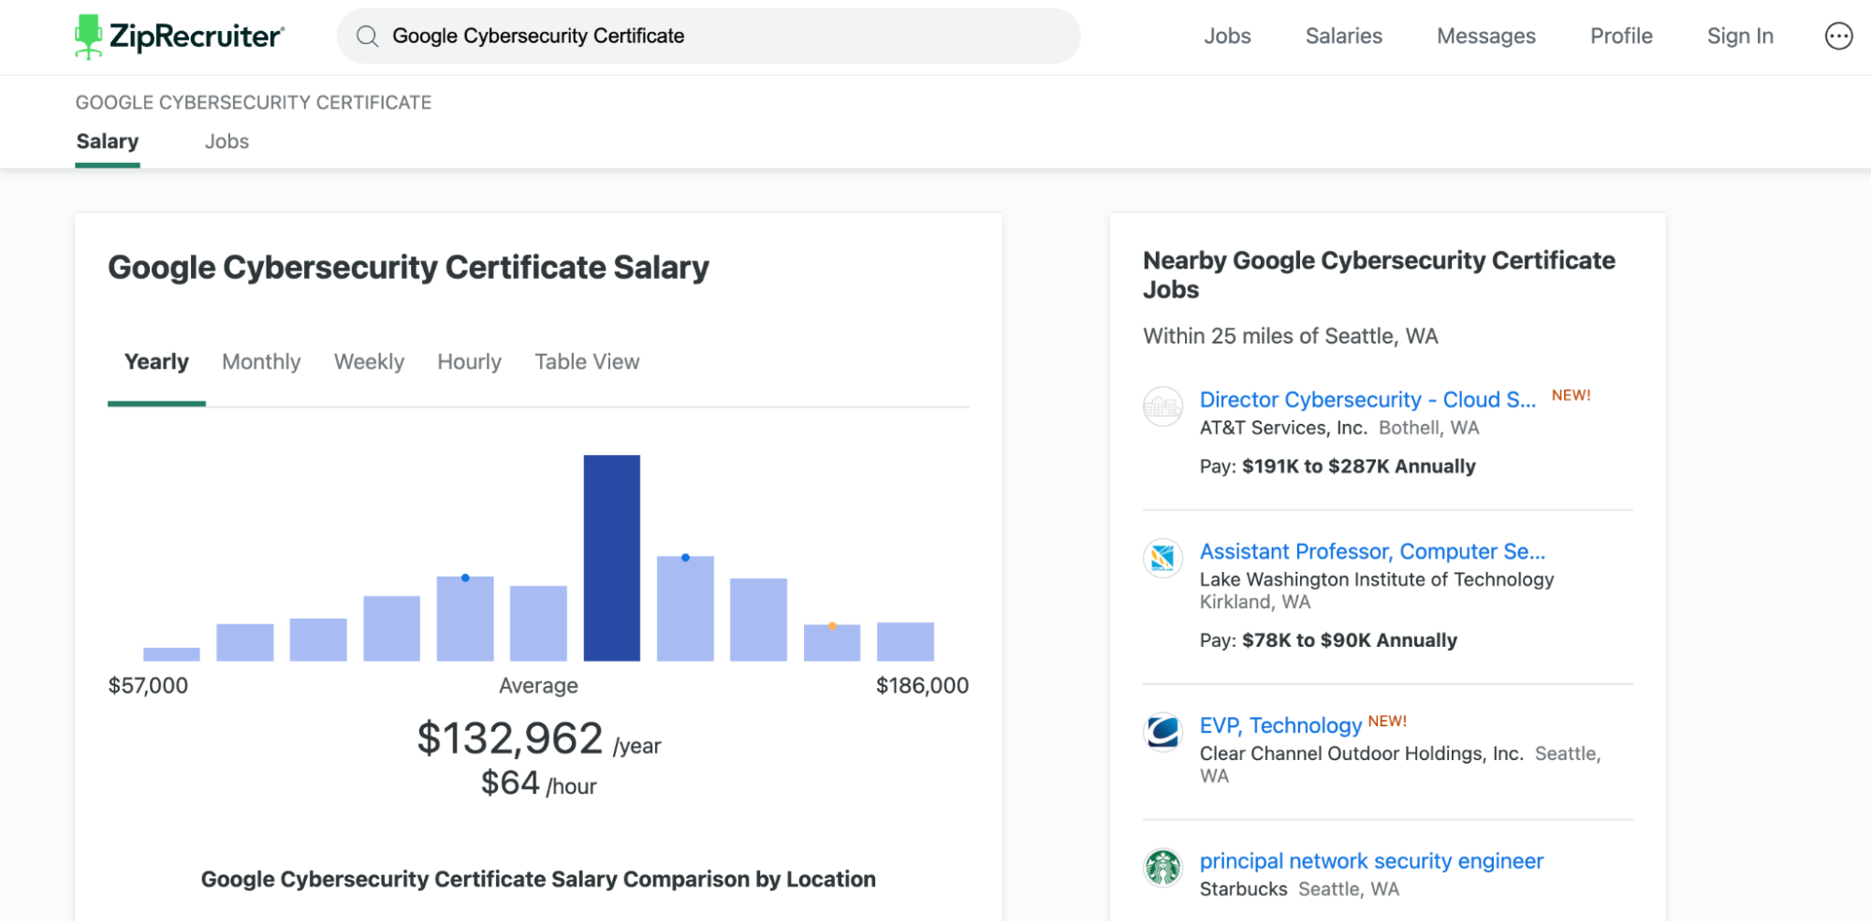Click the AT&T Services company logo
Viewport: 1871px width, 921px height.
tap(1162, 406)
